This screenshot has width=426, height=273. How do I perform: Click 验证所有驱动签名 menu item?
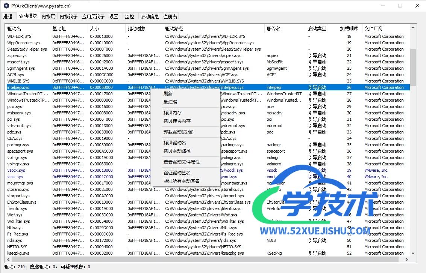tap(182, 181)
